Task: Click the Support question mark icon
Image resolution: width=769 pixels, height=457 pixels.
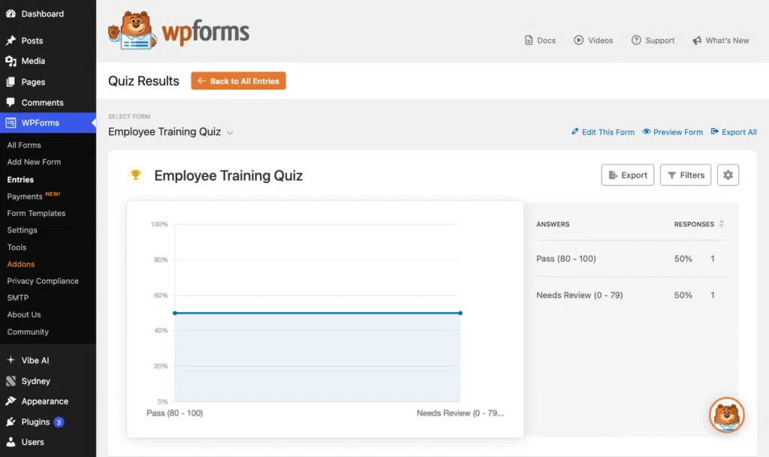Action: click(636, 41)
